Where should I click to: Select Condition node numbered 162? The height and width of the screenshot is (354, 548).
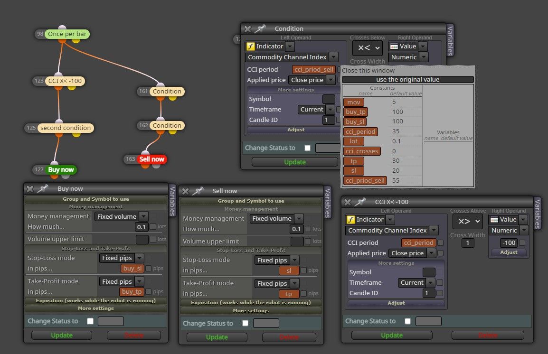click(167, 125)
